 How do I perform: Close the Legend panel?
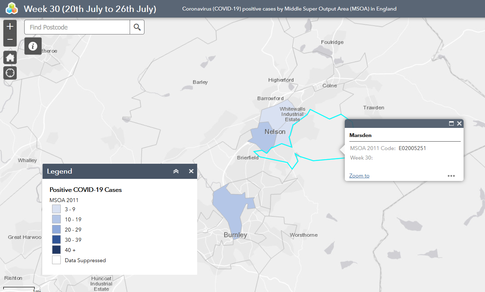tap(191, 171)
